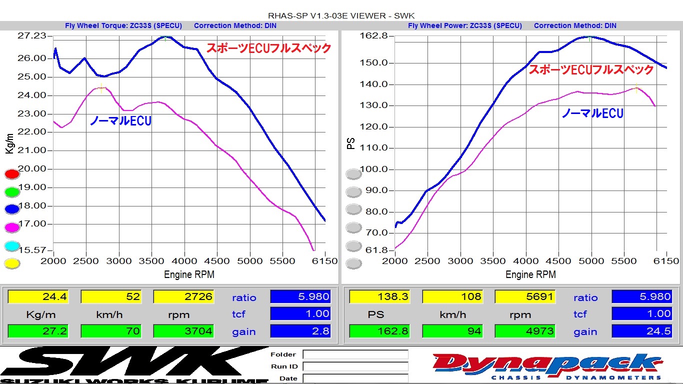Viewport: 683px width, 384px height.
Task: Toggle the blue run indicator in torque chart
Action: point(12,209)
